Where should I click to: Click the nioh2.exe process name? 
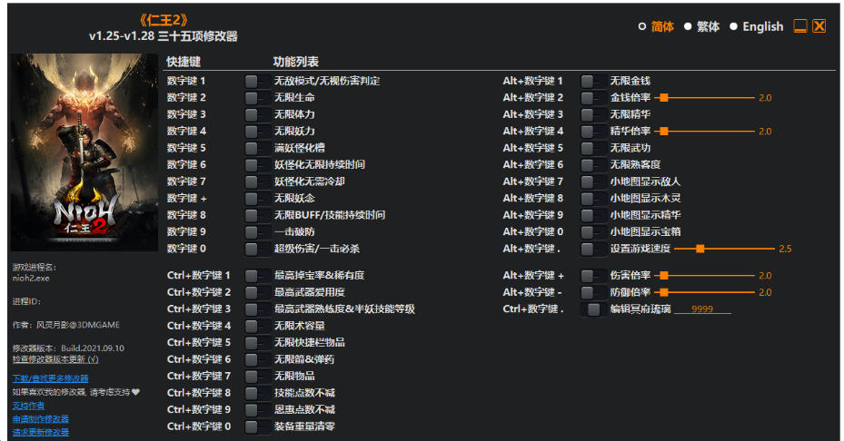31,279
